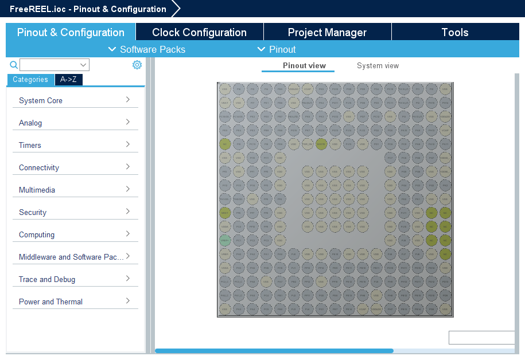Viewport: 525px width, 360px height.
Task: Open the Pinout dropdown menu
Action: tap(277, 49)
